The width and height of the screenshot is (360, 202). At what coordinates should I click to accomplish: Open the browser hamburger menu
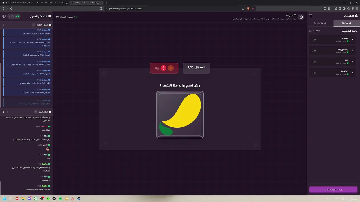(x=356, y=8)
